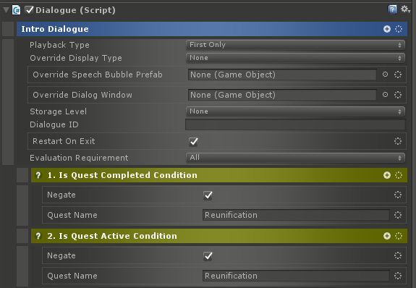
Task: Uncheck the Restart On Exit checkbox
Action: coord(193,142)
